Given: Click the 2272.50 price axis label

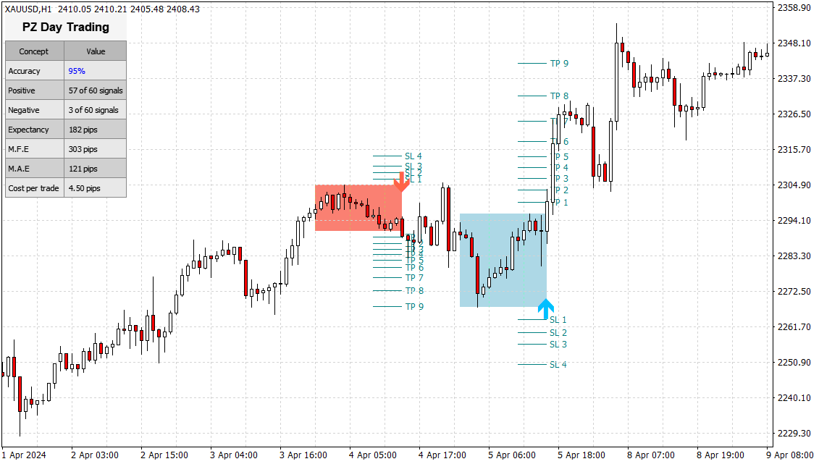Looking at the screenshot, I should point(794,291).
